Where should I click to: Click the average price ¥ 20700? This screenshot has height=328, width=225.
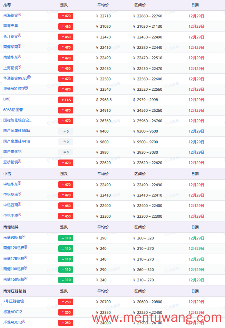point(103,302)
